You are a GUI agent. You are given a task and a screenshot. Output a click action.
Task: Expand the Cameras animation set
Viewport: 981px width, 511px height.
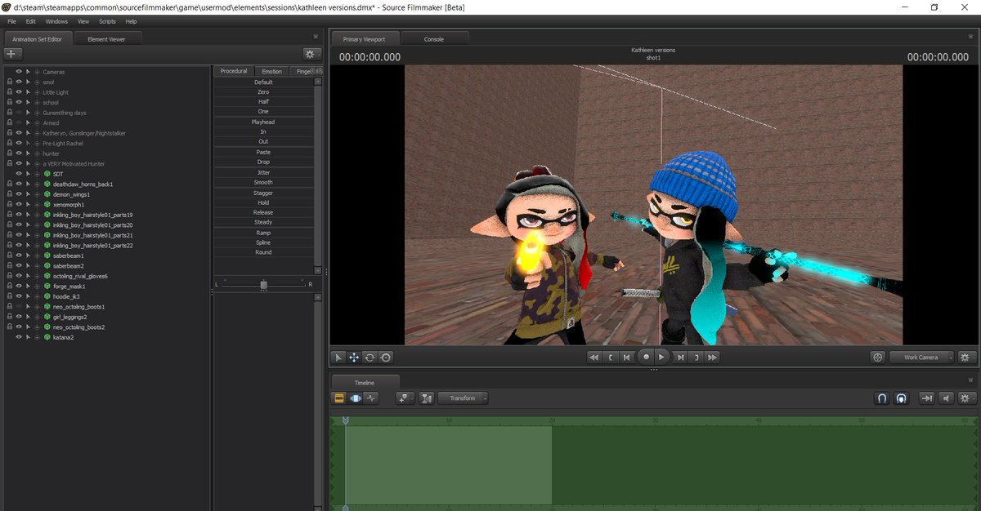pyautogui.click(x=38, y=72)
